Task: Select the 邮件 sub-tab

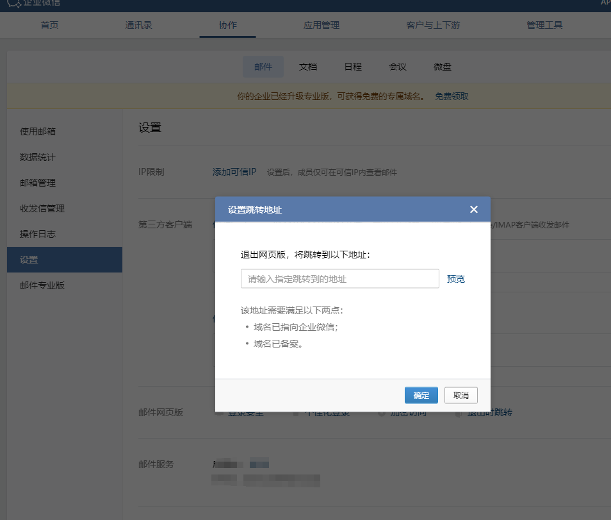Action: (263, 67)
